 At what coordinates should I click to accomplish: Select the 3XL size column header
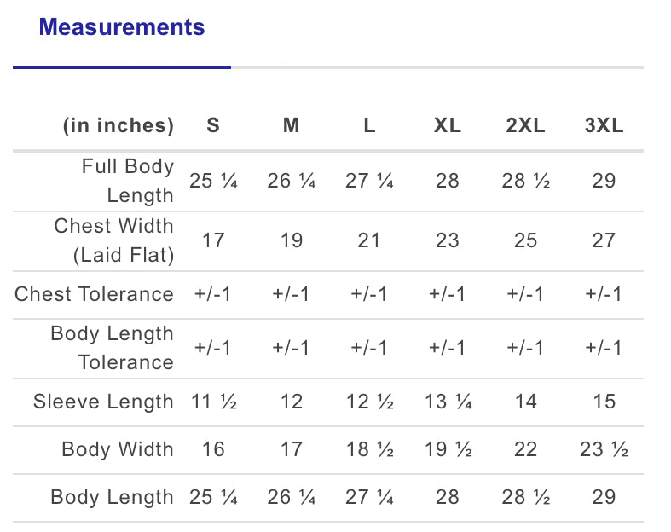tap(604, 125)
